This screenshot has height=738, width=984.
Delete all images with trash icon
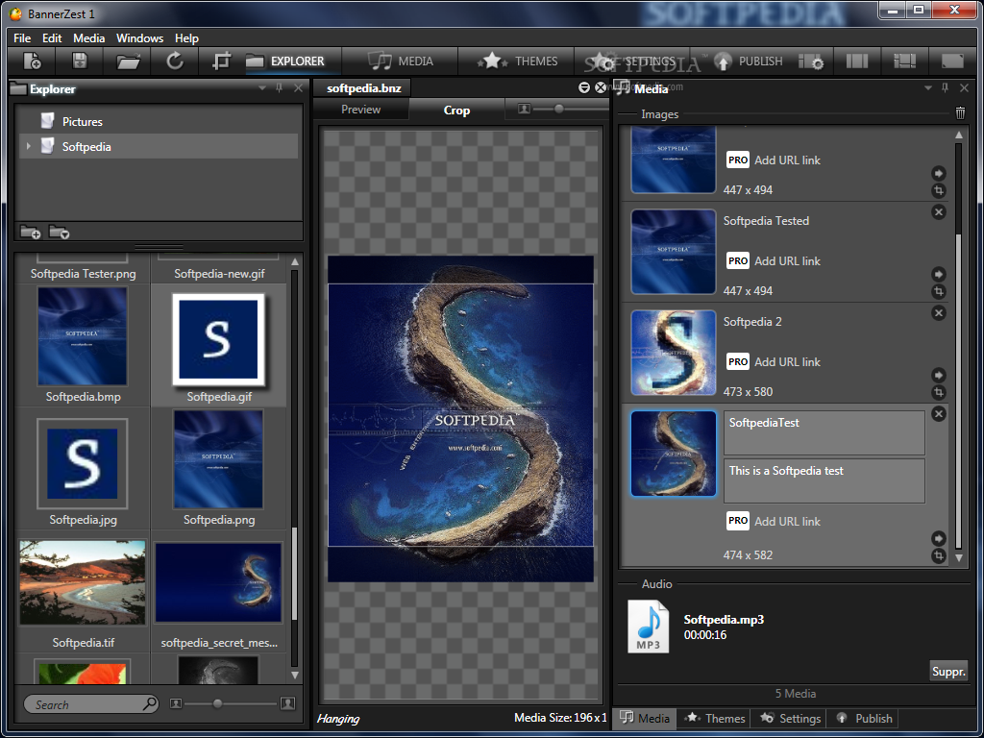[960, 113]
